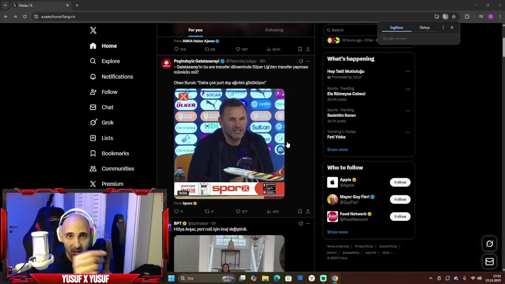Follow the Apple account
This screenshot has height=284, width=505.
point(400,182)
